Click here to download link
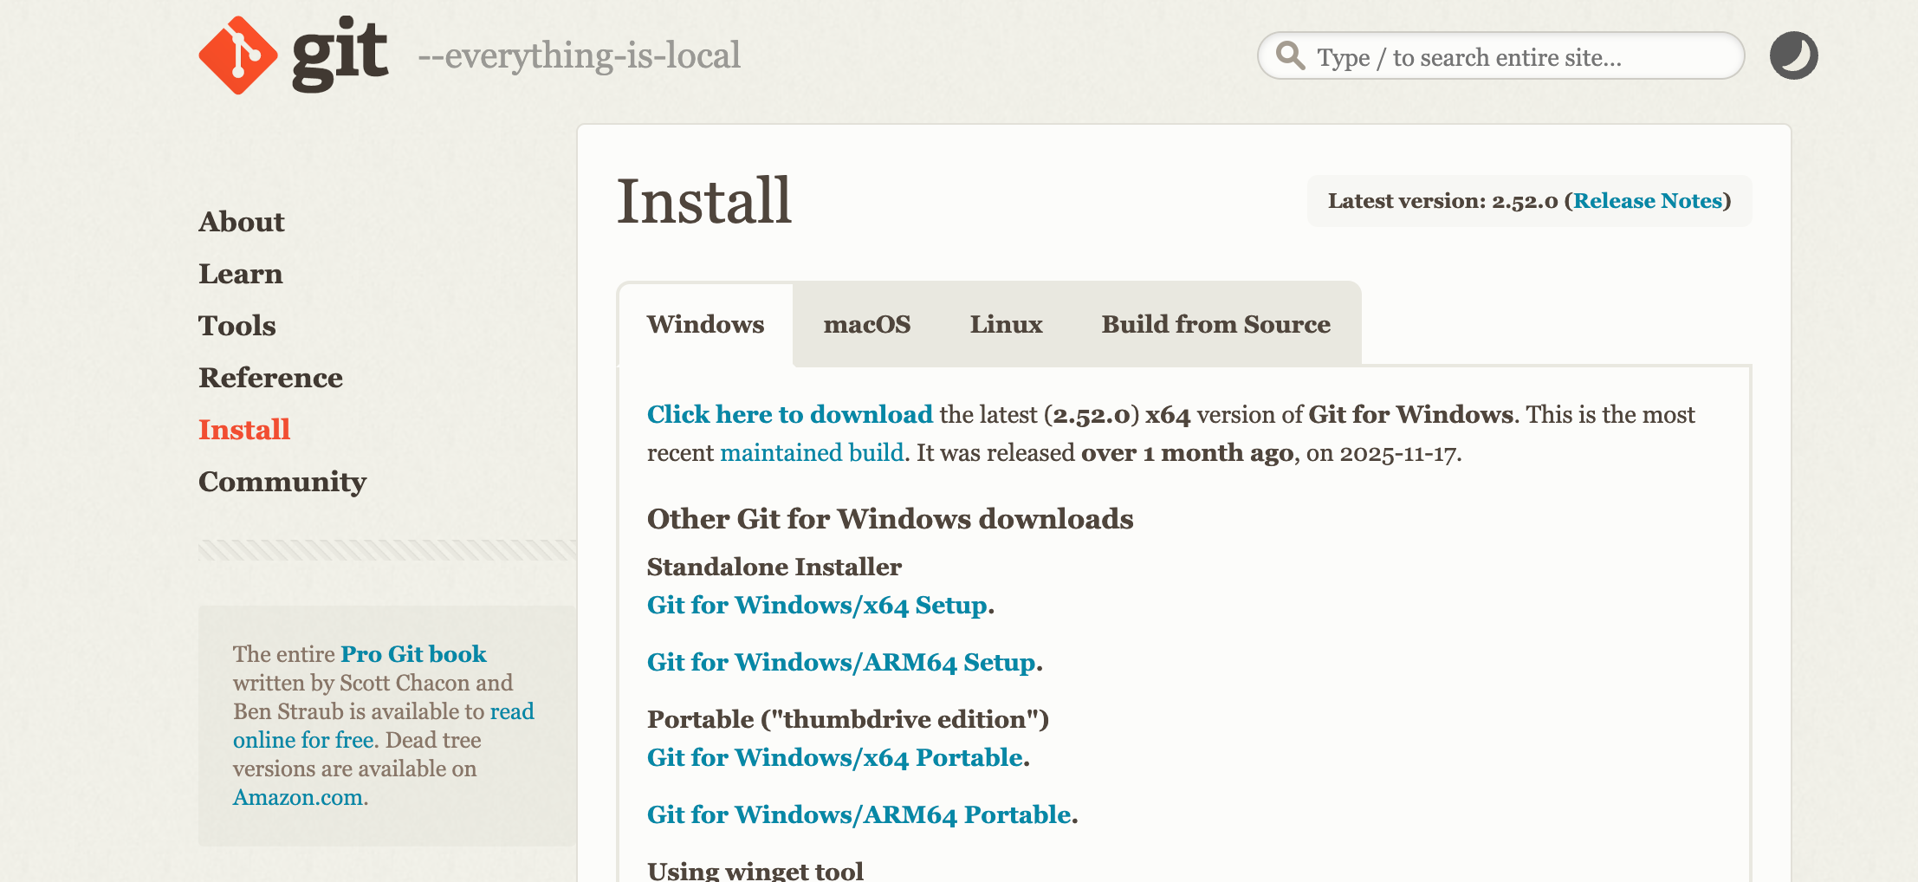This screenshot has height=882, width=1918. click(790, 414)
